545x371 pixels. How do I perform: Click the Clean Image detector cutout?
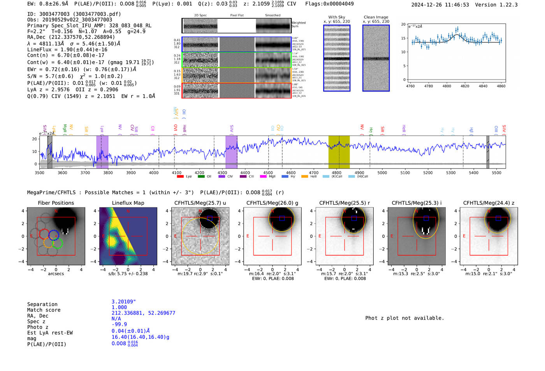(376, 58)
